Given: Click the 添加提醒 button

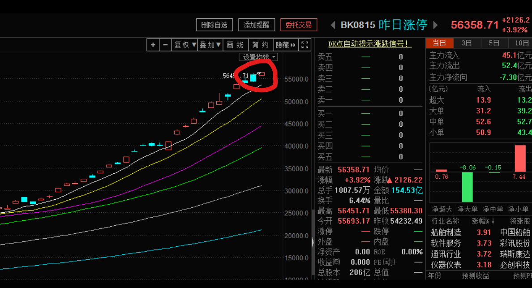Looking at the screenshot, I should coord(257,25).
